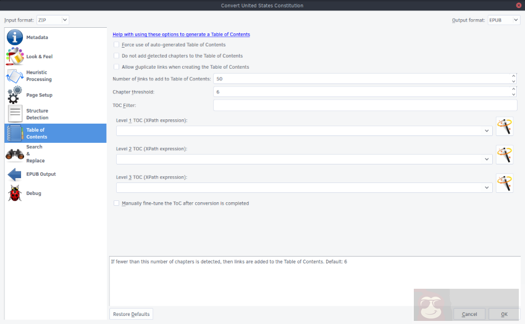Select EPUB Output arrow icon

pyautogui.click(x=15, y=174)
